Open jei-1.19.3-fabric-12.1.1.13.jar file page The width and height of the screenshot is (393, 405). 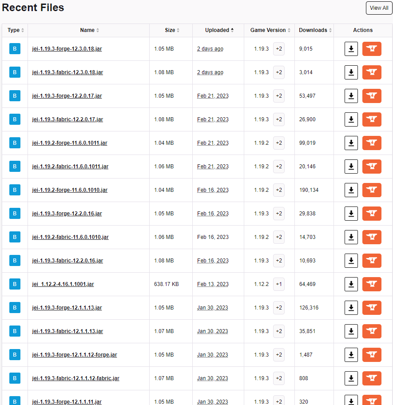point(67,331)
